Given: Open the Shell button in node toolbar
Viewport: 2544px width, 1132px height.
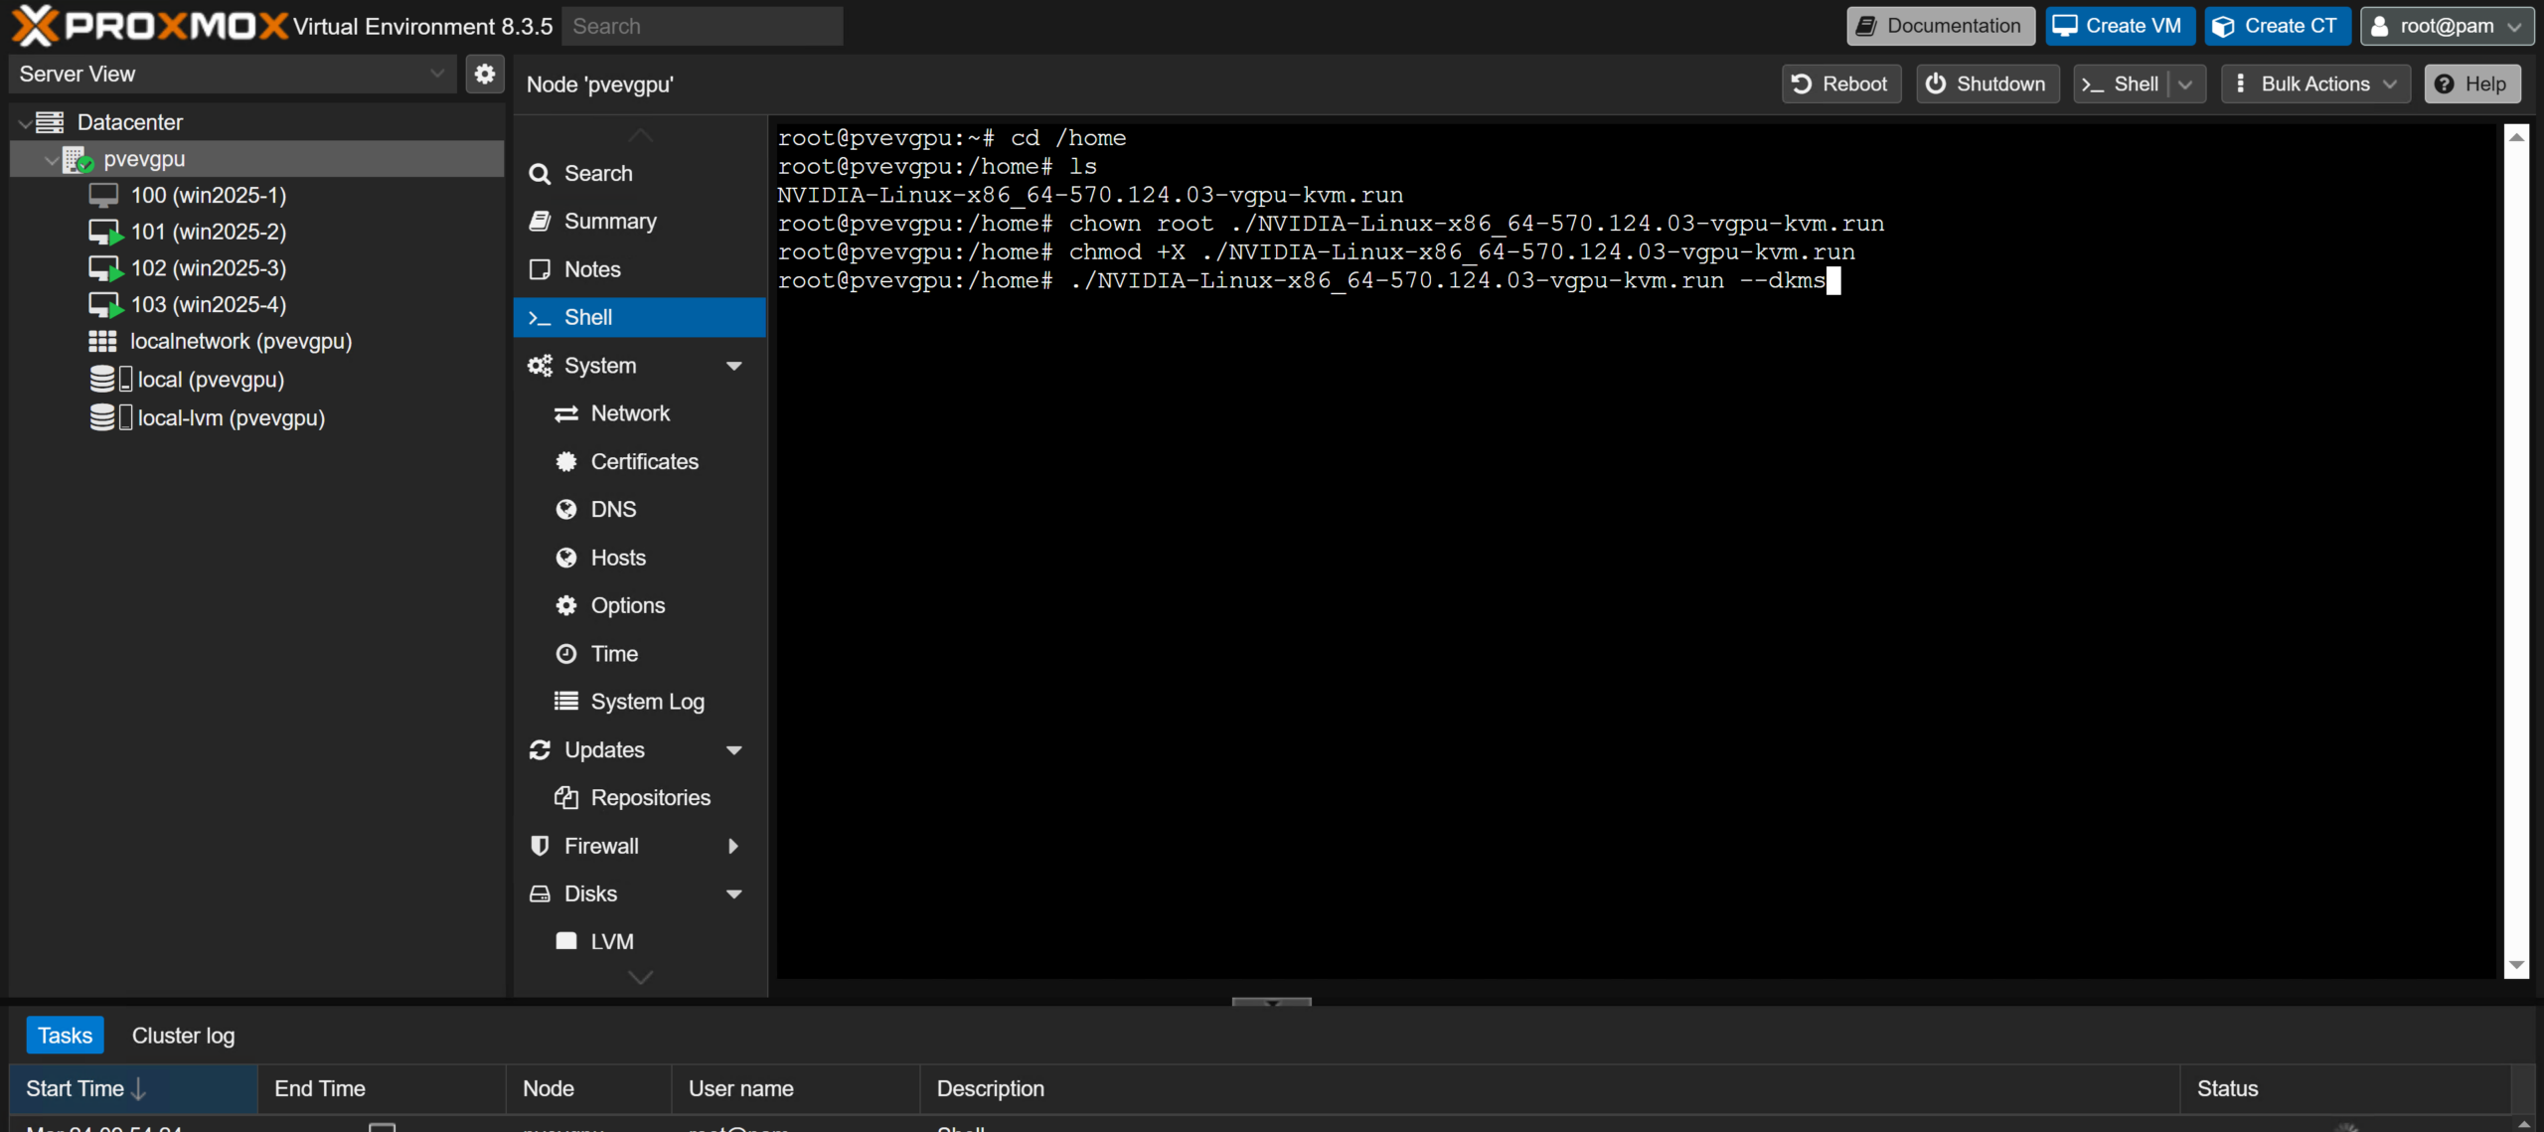Looking at the screenshot, I should (x=2122, y=84).
